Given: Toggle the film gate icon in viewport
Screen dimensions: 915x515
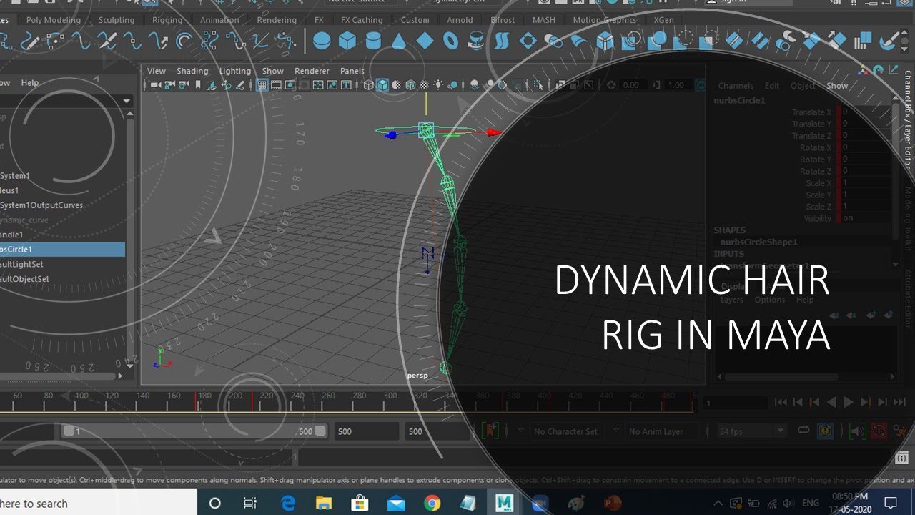Looking at the screenshot, I should coord(276,85).
